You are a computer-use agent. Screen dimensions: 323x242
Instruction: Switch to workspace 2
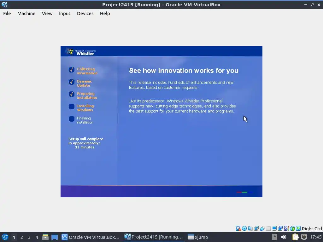click(22, 237)
